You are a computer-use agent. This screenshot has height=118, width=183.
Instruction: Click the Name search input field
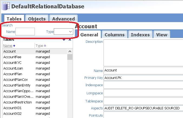point(25,32)
